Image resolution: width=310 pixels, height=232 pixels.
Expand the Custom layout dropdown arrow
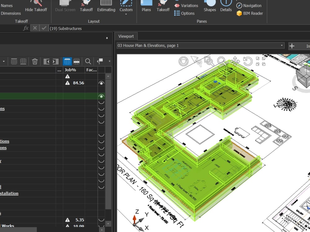[x=126, y=14]
